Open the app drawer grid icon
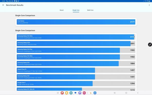 [x=58, y=93]
